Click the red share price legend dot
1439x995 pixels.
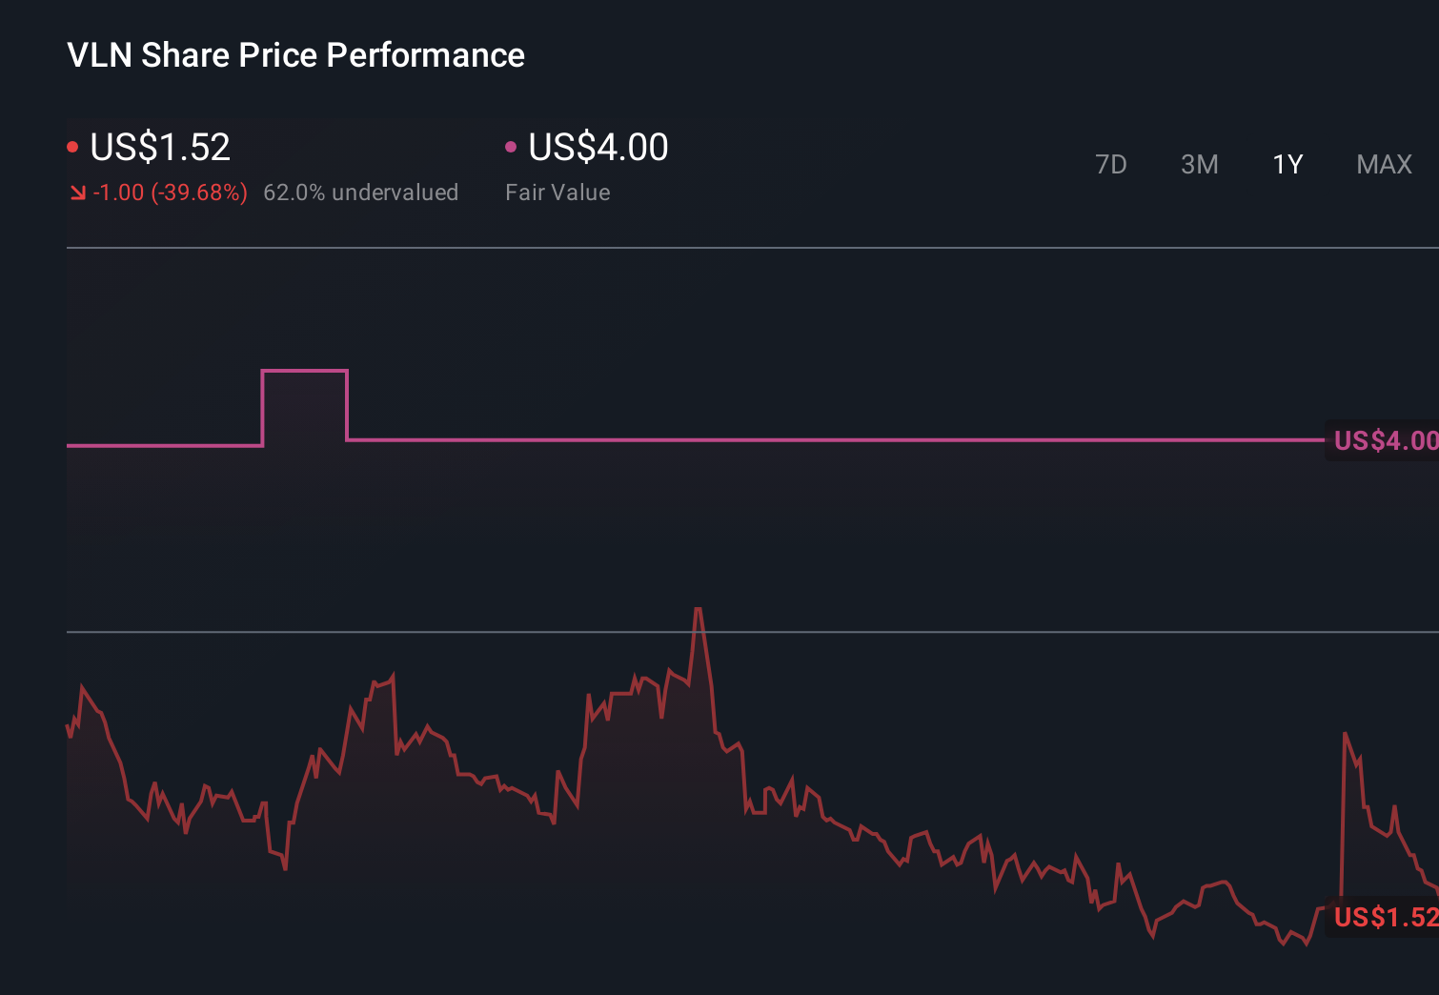tap(73, 145)
